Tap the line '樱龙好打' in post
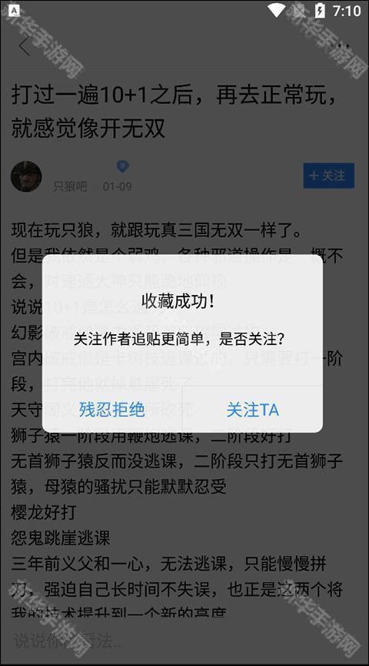Image resolution: width=369 pixels, height=666 pixels. coord(44,512)
